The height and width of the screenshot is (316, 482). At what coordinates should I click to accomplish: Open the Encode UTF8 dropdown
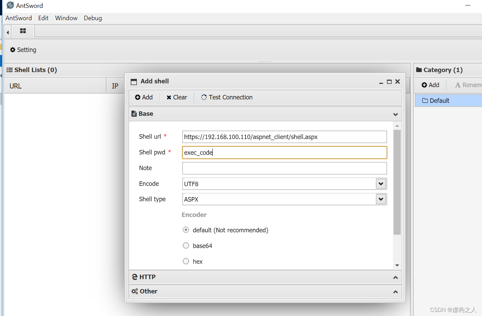tap(381, 184)
